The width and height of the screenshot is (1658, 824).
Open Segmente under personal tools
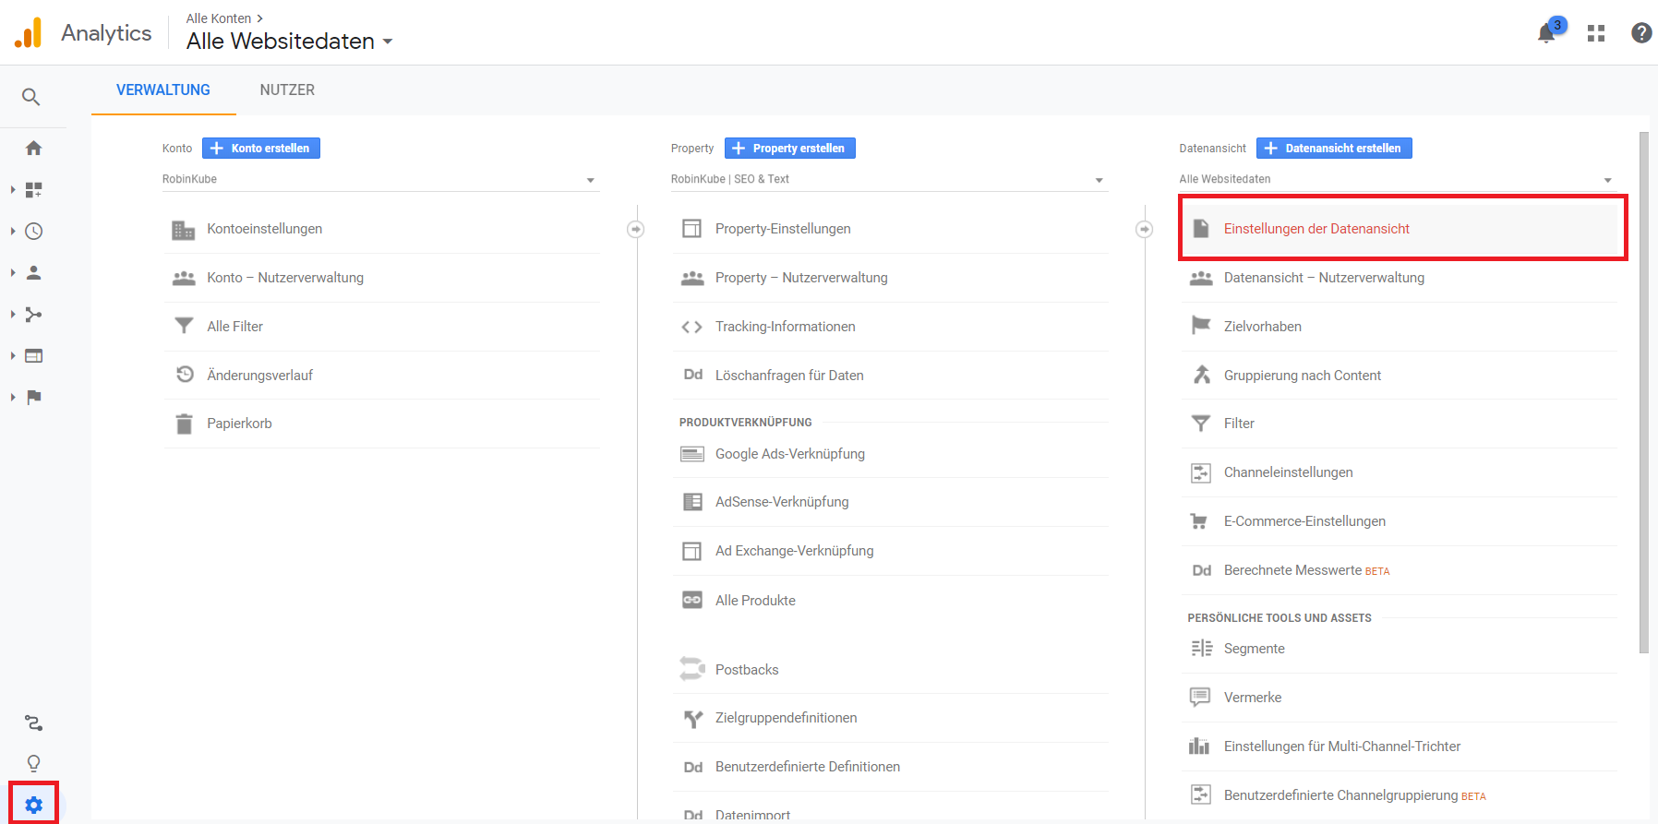pyautogui.click(x=1399, y=649)
